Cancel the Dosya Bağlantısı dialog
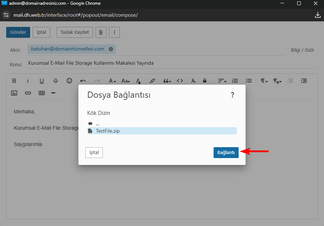The height and width of the screenshot is (226, 324). [x=94, y=153]
